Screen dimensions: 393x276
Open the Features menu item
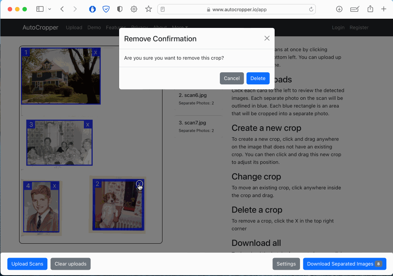tap(116, 28)
